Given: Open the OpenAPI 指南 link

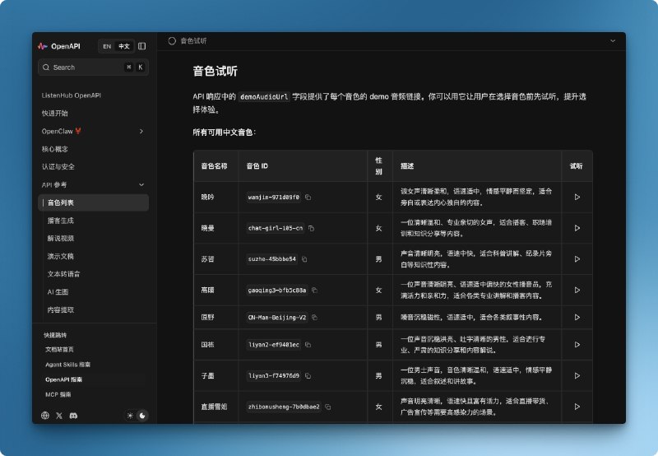Looking at the screenshot, I should 64,379.
